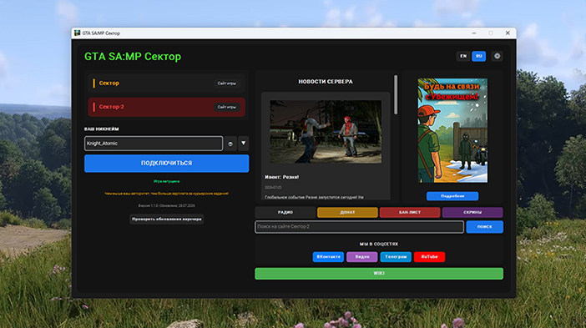
Task: Open the green WIKI button
Action: click(x=379, y=274)
